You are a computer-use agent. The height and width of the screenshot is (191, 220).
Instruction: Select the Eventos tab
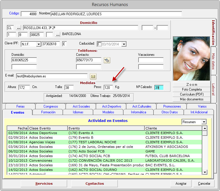[18, 112]
